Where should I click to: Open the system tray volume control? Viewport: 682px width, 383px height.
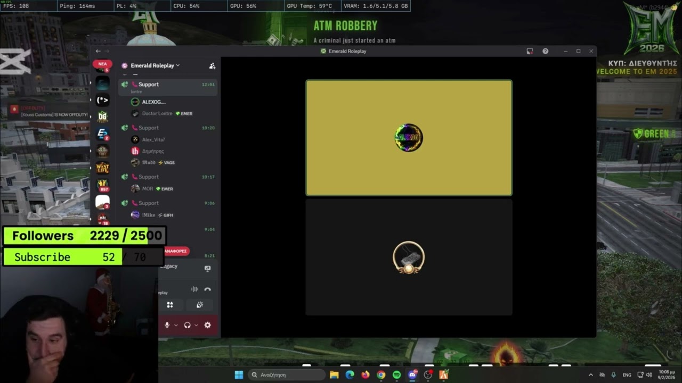pyautogui.click(x=649, y=375)
